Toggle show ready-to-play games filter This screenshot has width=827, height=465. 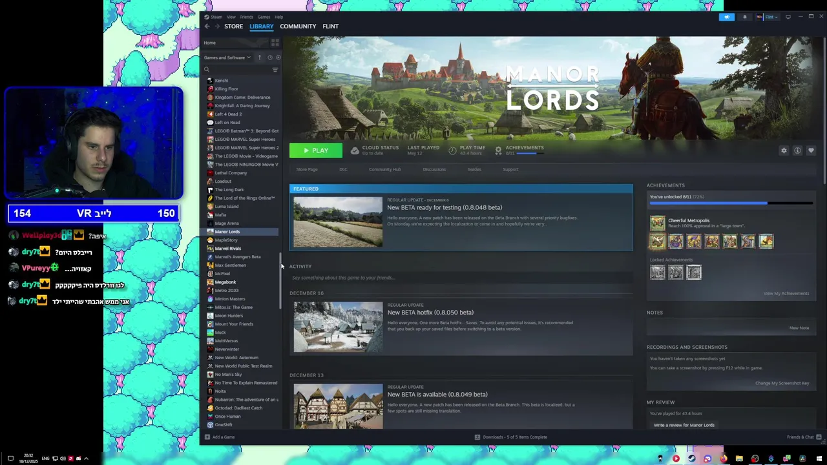click(278, 57)
